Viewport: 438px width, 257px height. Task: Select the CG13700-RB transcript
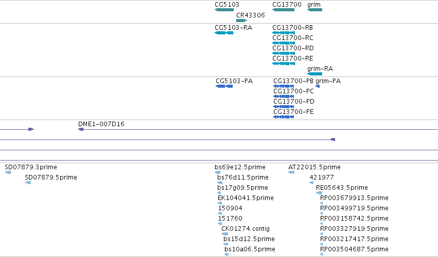(x=284, y=33)
